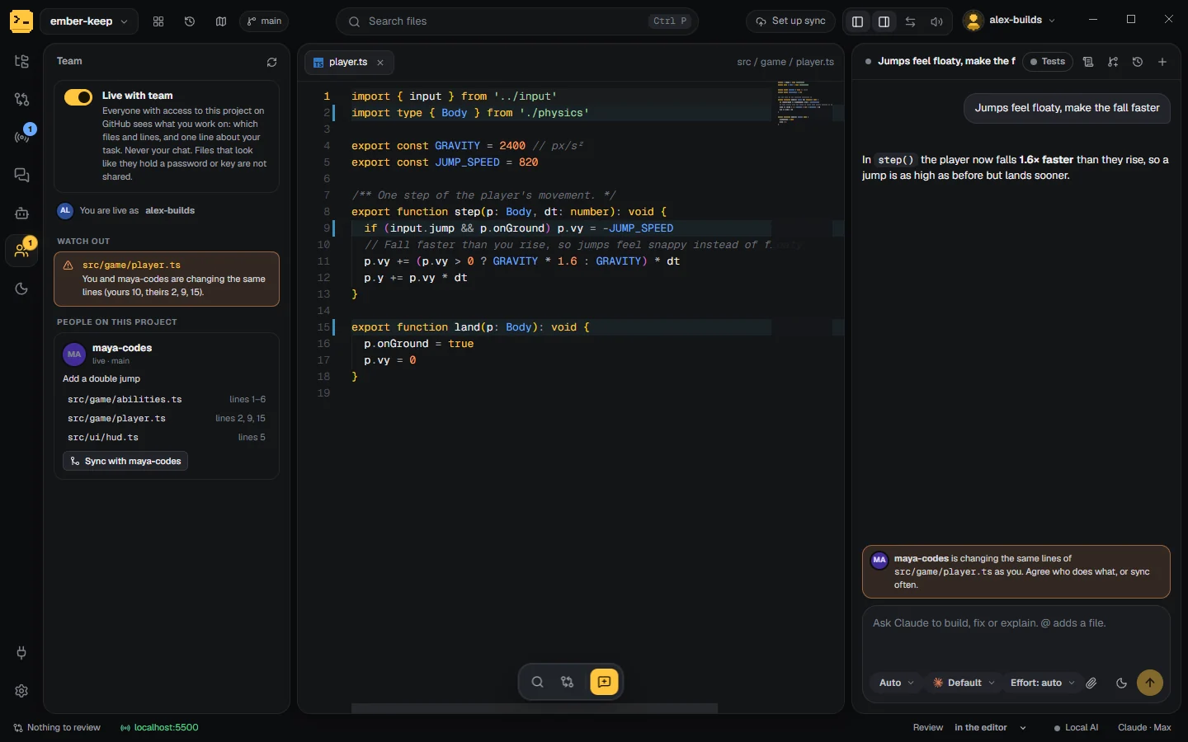Open the Auto mode dropdown

[x=896, y=683]
